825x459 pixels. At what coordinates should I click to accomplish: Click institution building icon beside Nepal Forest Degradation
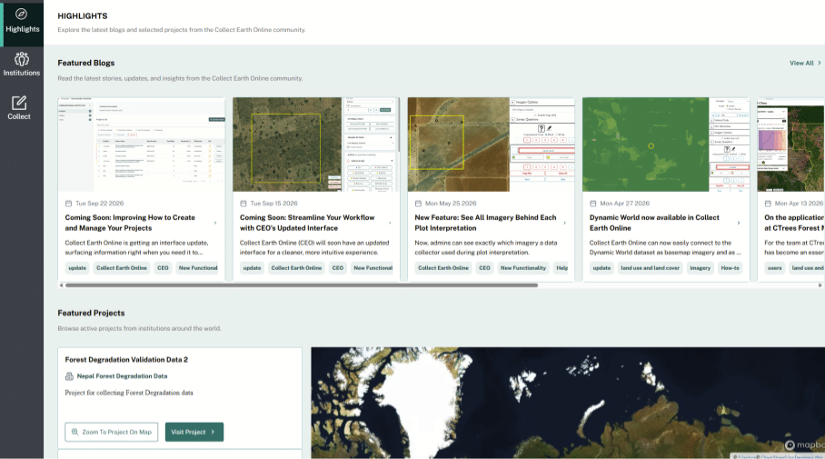(69, 376)
